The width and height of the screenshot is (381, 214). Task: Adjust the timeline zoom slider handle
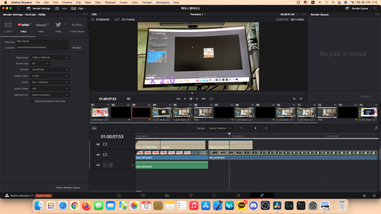pyautogui.click(x=255, y=128)
